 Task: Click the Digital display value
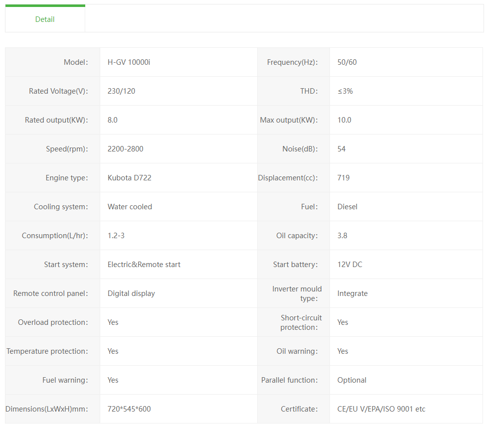131,293
